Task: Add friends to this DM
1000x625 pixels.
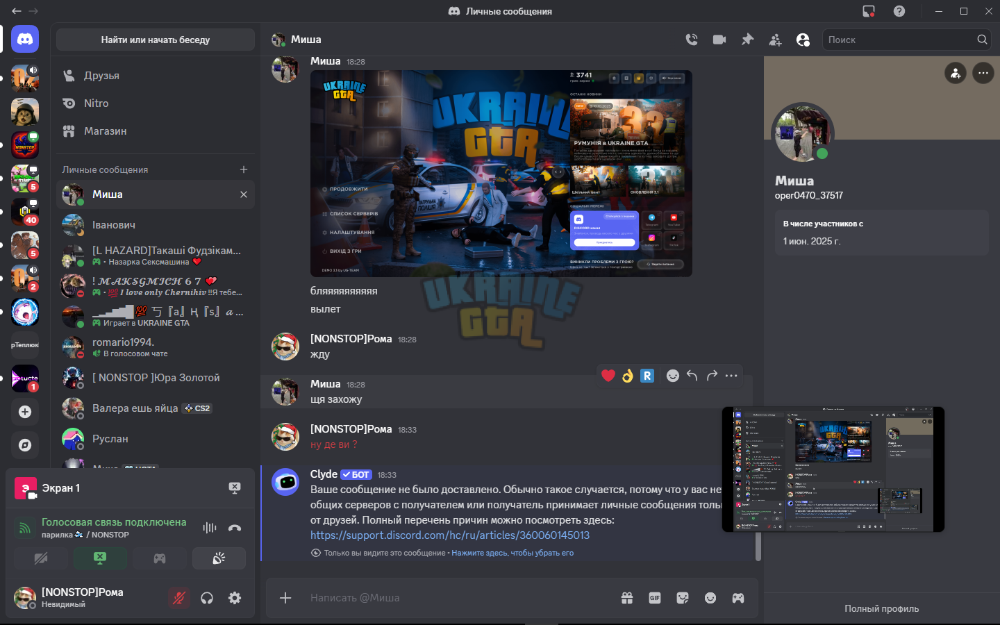Action: 775,40
